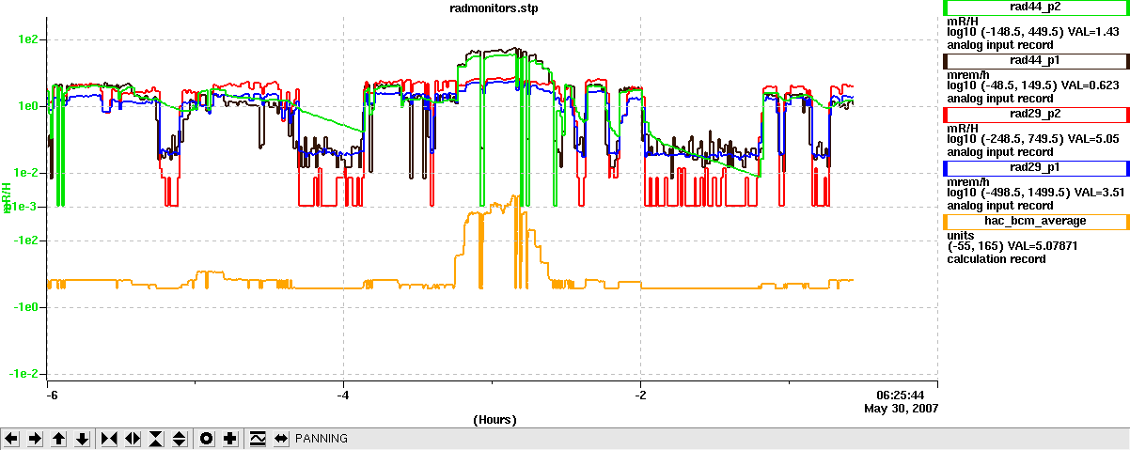Pan the plot up with up arrow
The width and height of the screenshot is (1130, 450).
click(59, 439)
